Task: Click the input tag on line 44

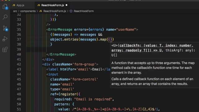Action: tap(52, 74)
